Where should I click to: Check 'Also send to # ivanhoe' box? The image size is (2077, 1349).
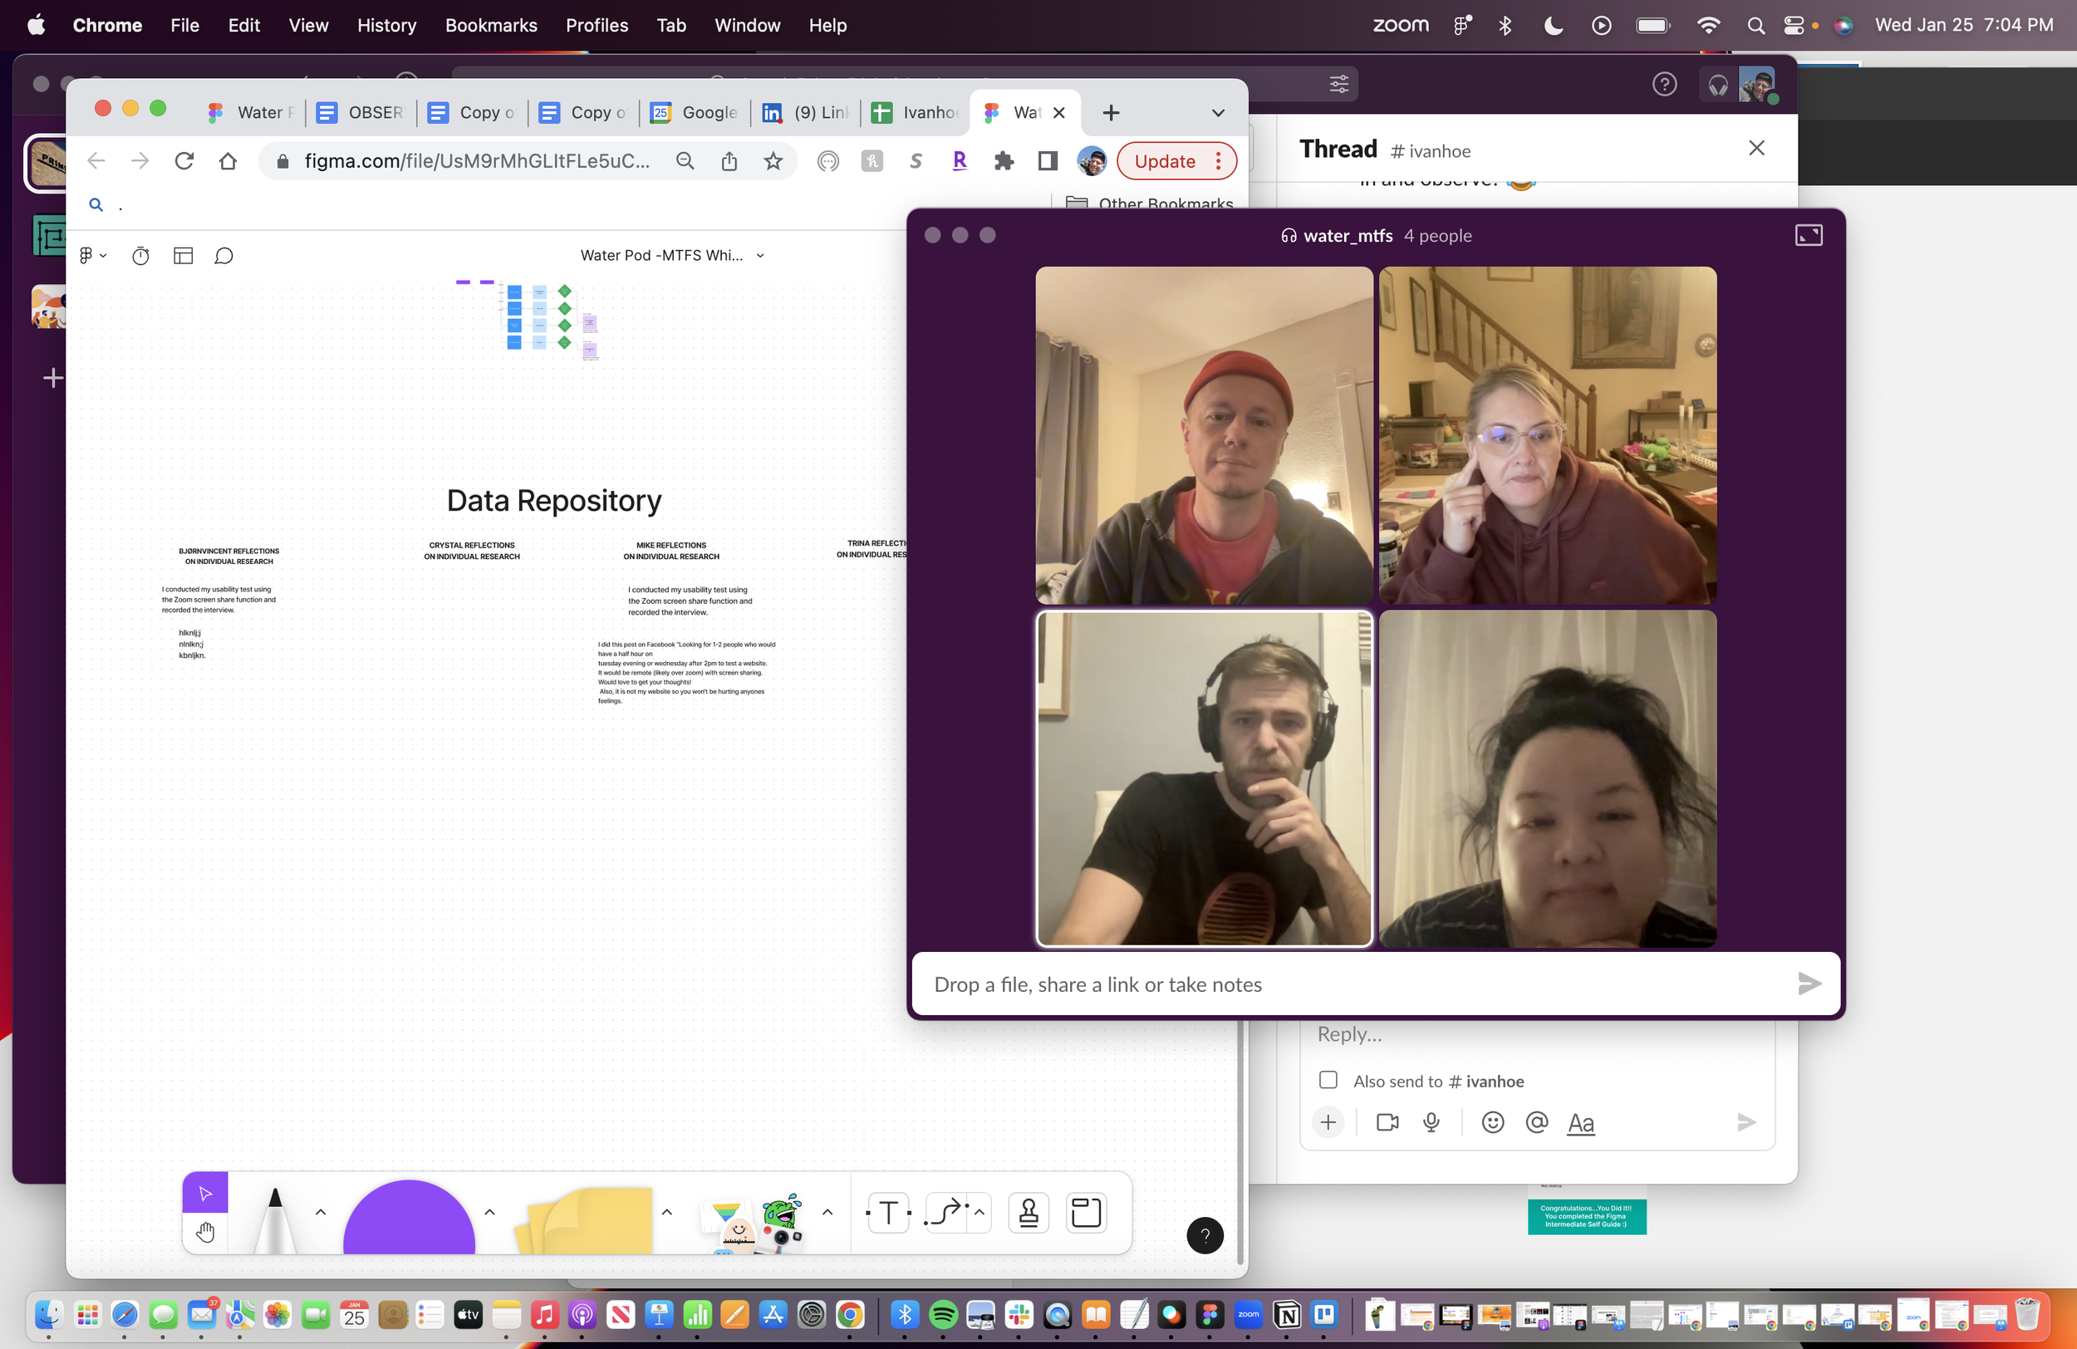(1328, 1080)
